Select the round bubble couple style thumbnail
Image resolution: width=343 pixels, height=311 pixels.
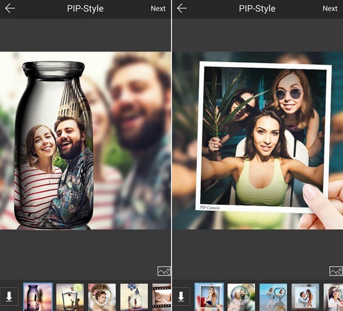click(x=241, y=297)
